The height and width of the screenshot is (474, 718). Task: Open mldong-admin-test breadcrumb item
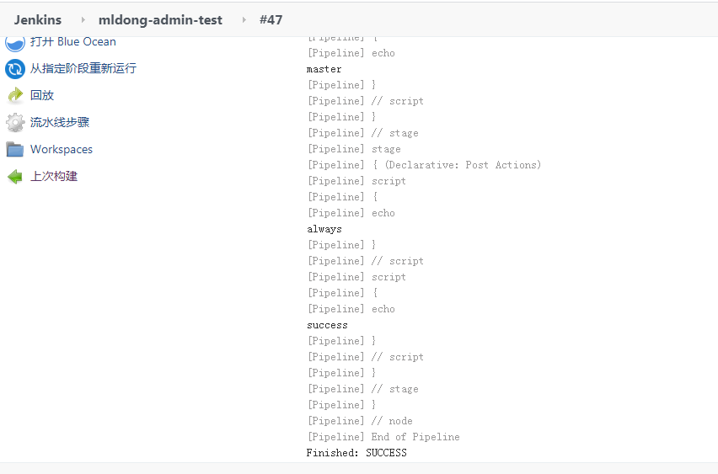(x=160, y=19)
